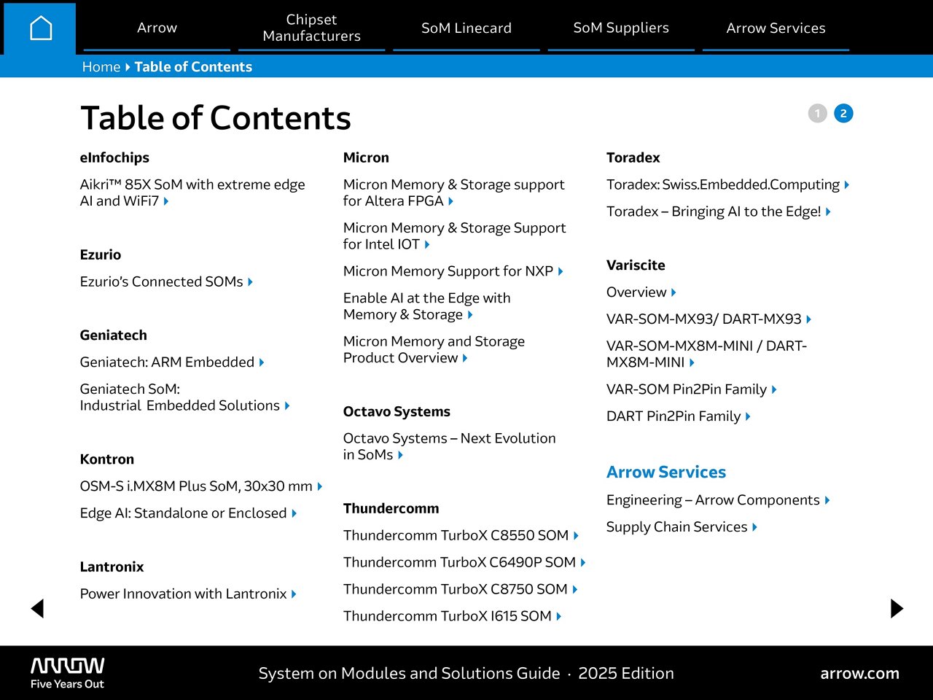Click the Micron heading
This screenshot has width=933, height=700.
[x=366, y=157]
